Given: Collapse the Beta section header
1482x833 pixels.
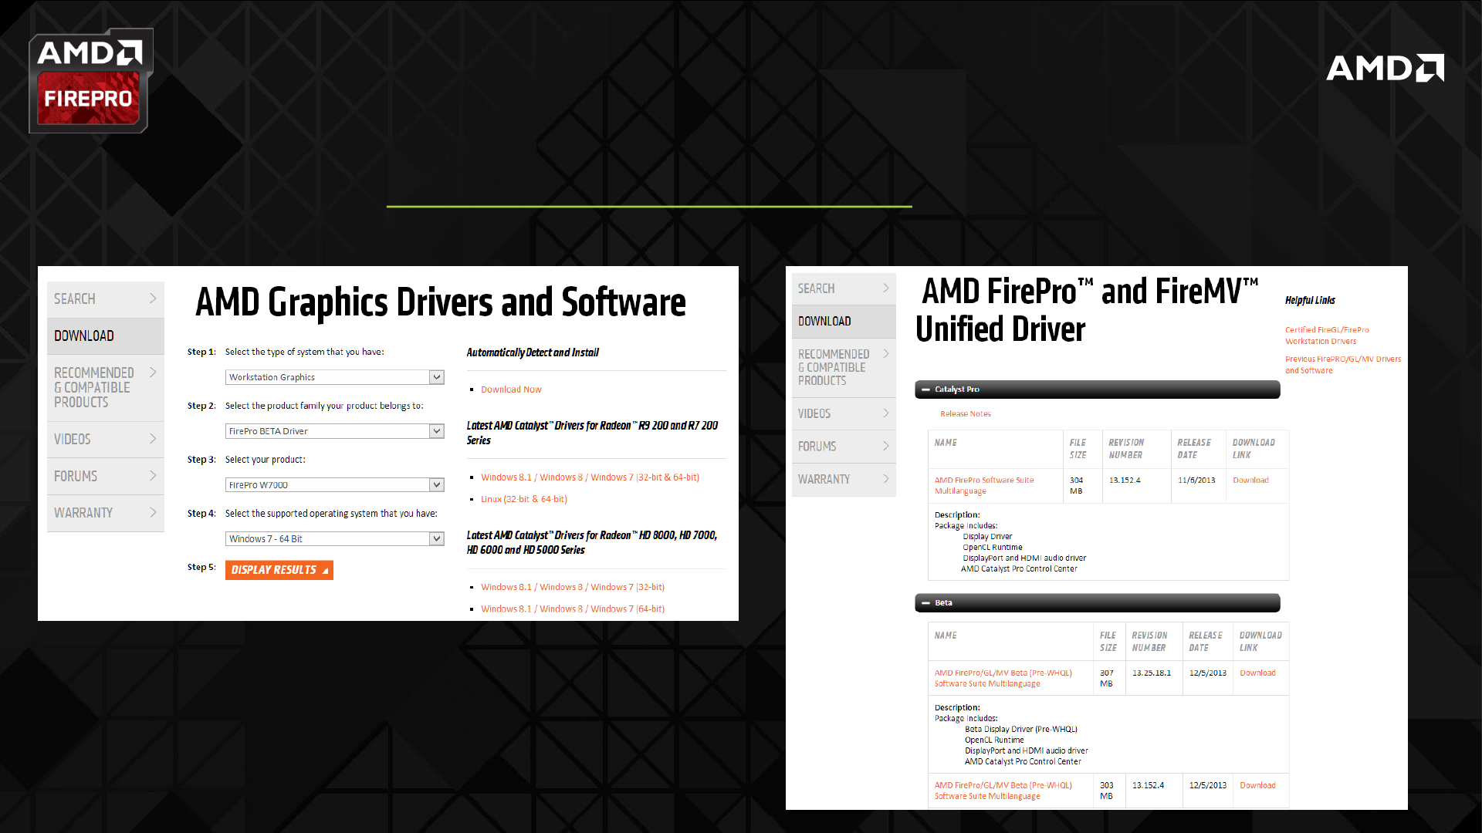Looking at the screenshot, I should tap(925, 603).
